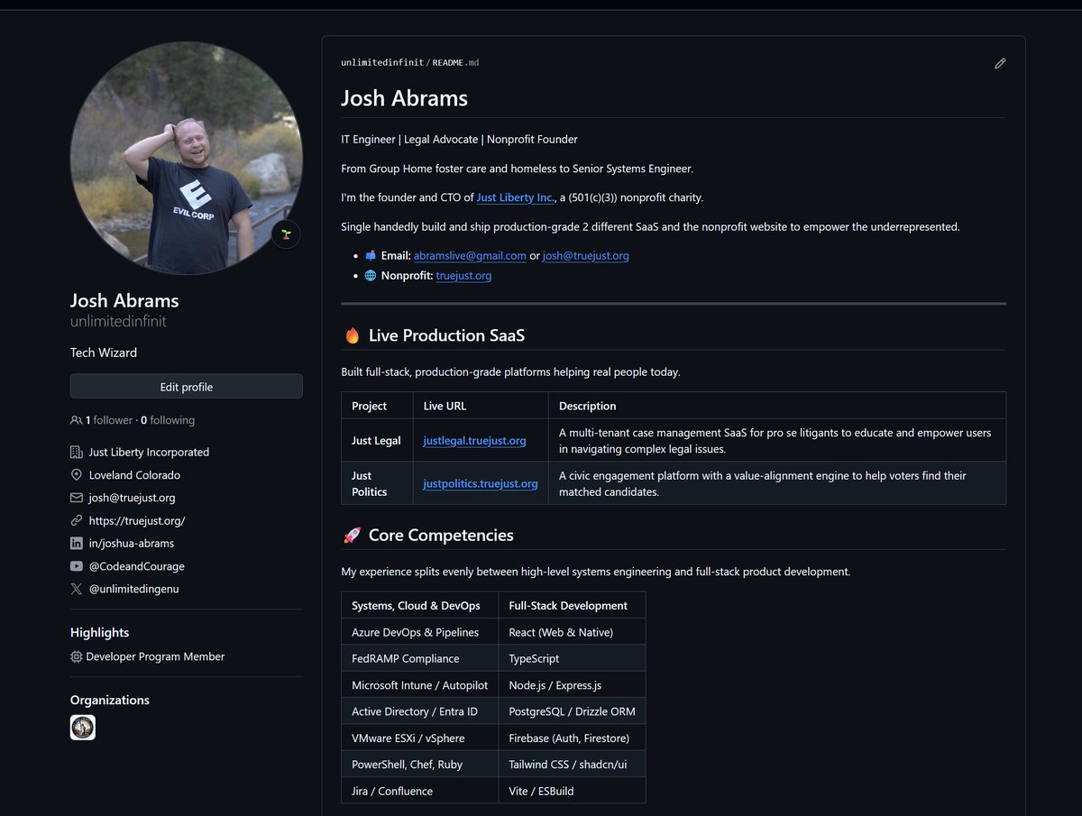Click the envelope icon next to josh@truejust.org
This screenshot has width=1082, height=816.
(77, 498)
